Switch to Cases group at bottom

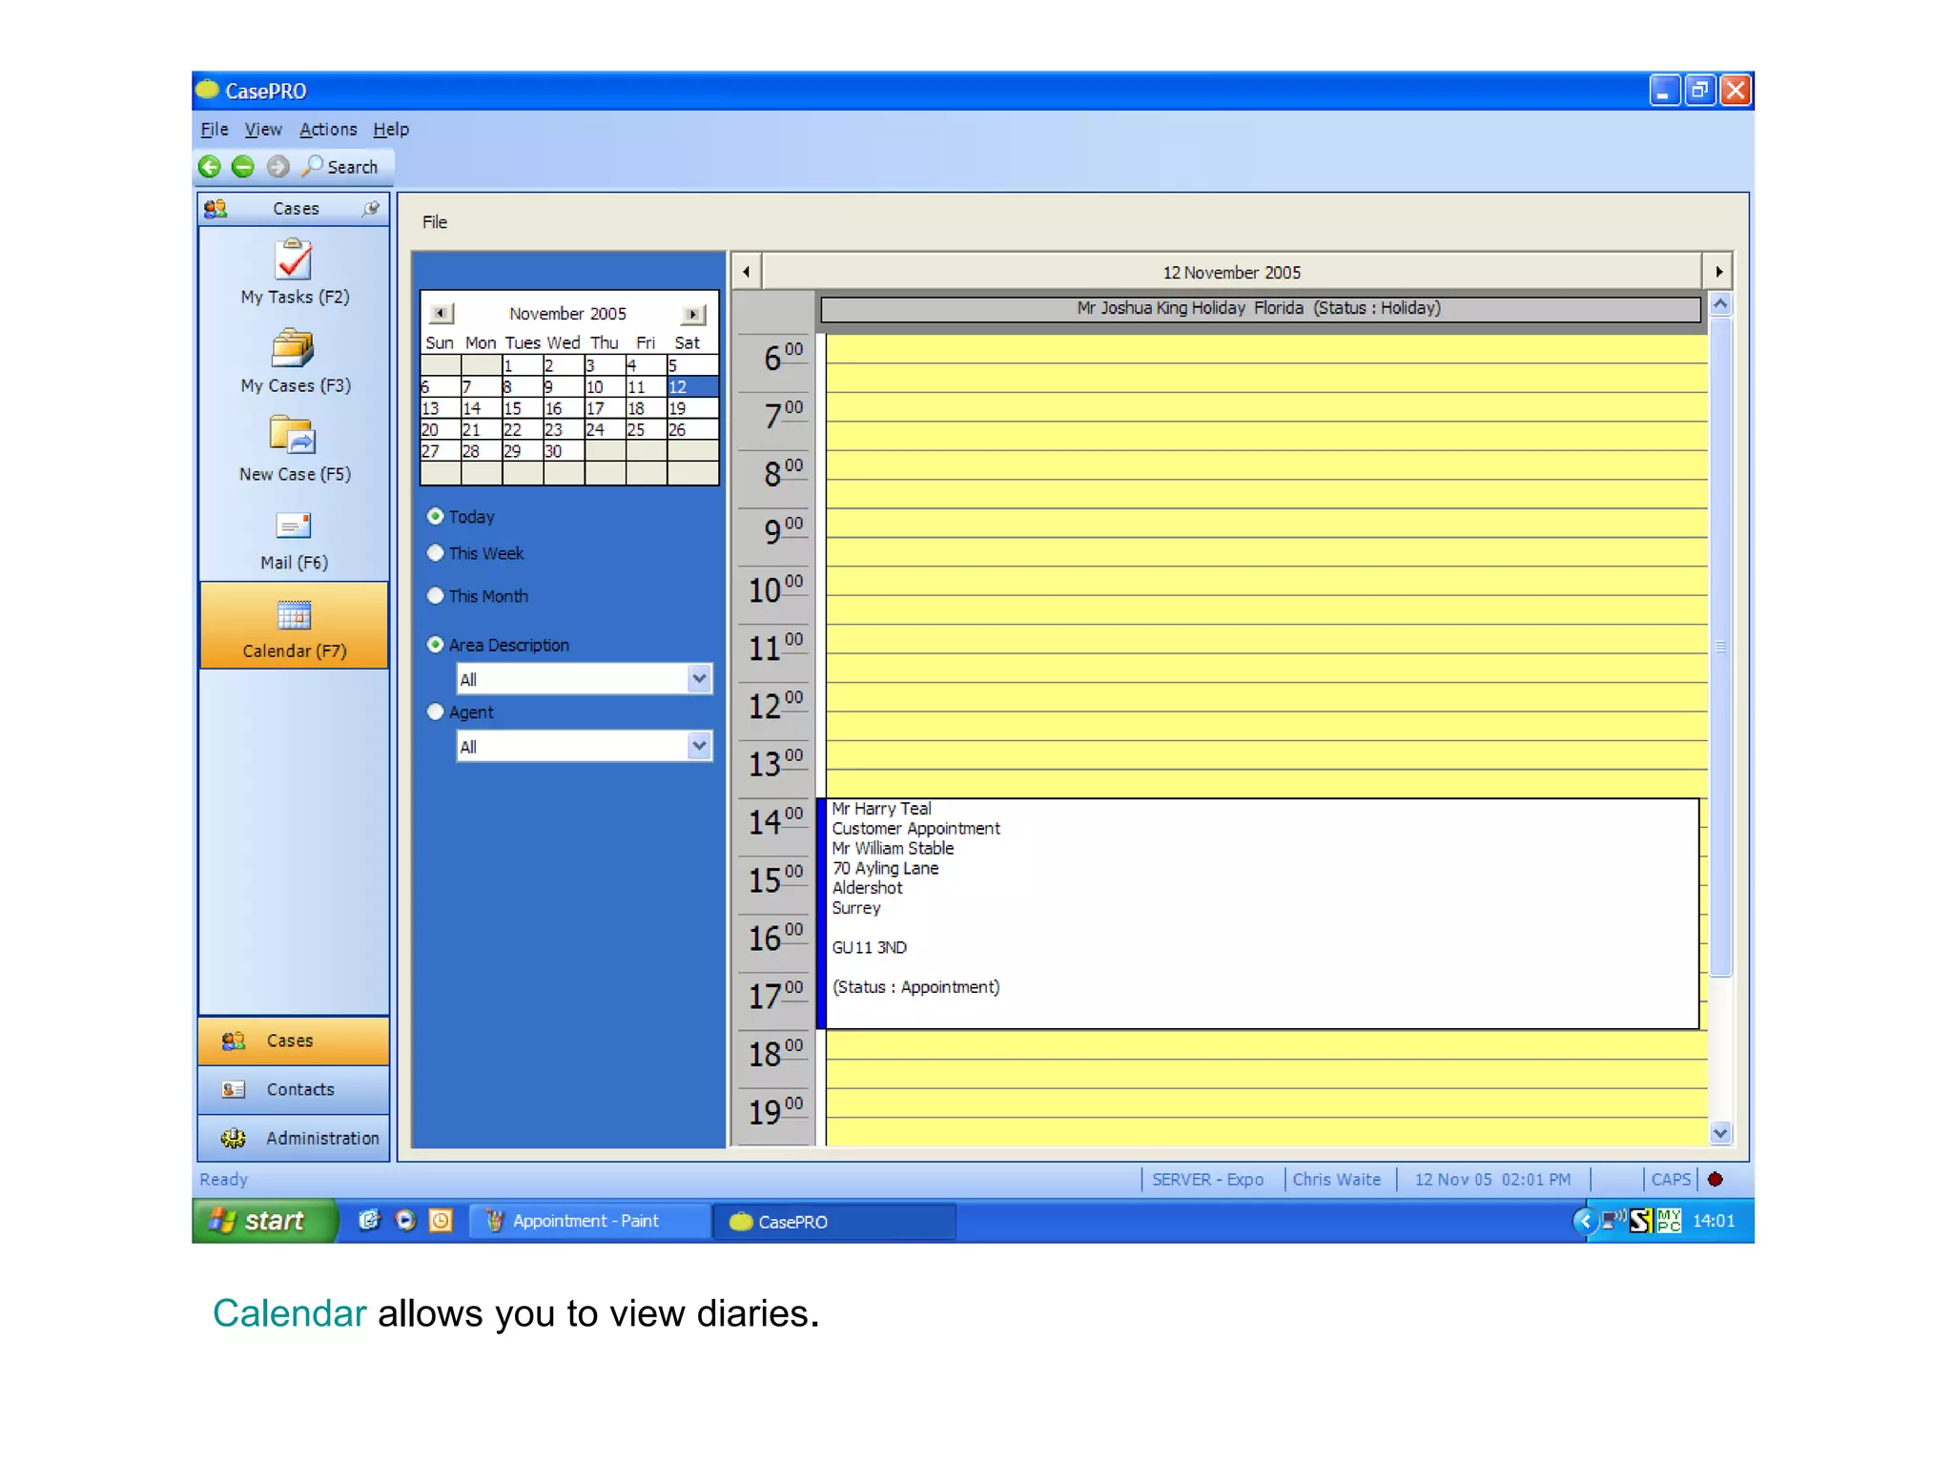click(294, 1041)
